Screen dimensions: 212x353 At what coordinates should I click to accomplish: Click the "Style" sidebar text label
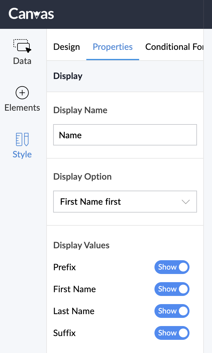pyautogui.click(x=22, y=154)
